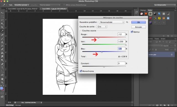Open Opacité value dropdown arrow

(x=175, y=46)
